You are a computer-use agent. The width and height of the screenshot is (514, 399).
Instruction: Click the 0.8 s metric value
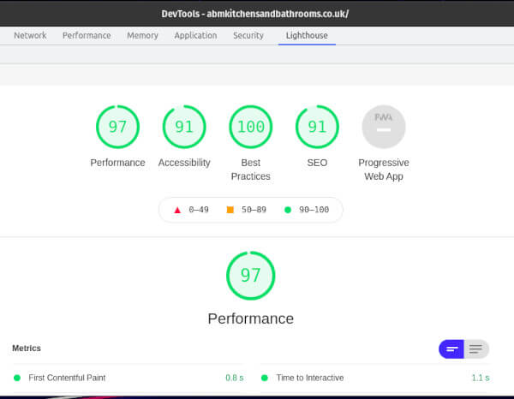pos(235,378)
